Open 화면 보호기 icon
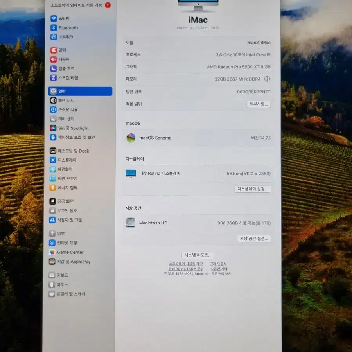The height and width of the screenshot is (352, 352). (53, 178)
